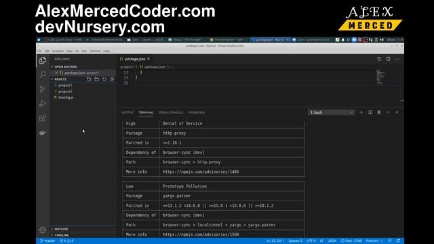Open the Extensions view
The width and height of the screenshot is (434, 244).
42,118
